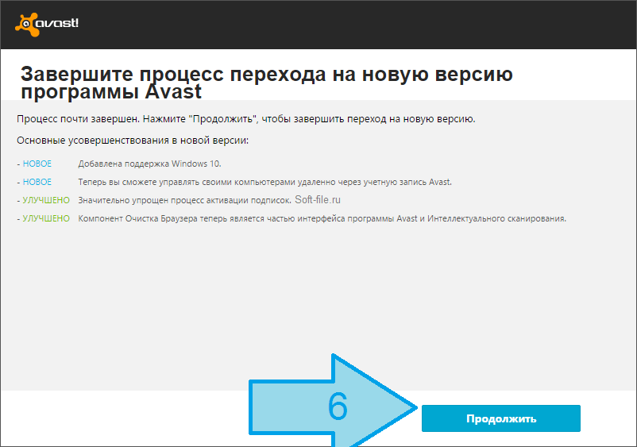Click 'Компонент Очистка Браузера' improvement line
Viewport: 637px width, 447px height.
click(322, 218)
